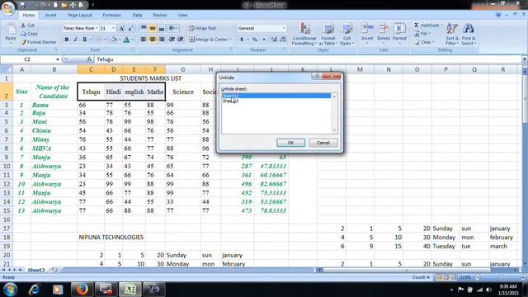Toggle Top Align vertical alignment
Viewport: 528px width, 297px height.
coord(144,28)
